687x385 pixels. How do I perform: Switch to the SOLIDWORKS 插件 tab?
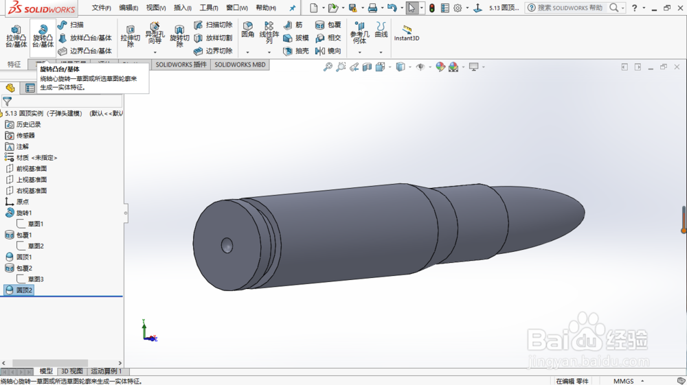tap(181, 65)
